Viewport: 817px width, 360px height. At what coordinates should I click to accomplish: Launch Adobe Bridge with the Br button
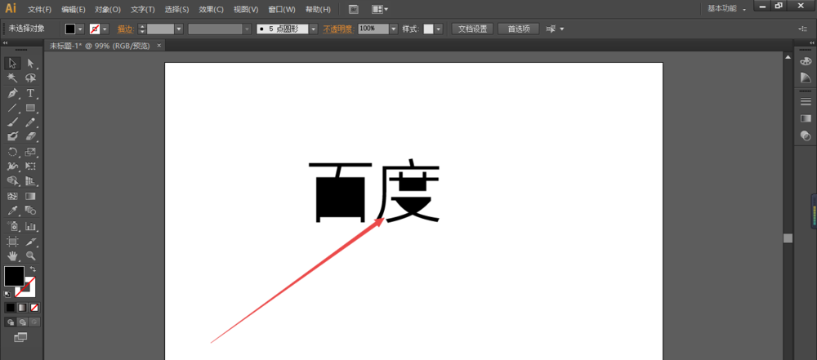pyautogui.click(x=353, y=9)
